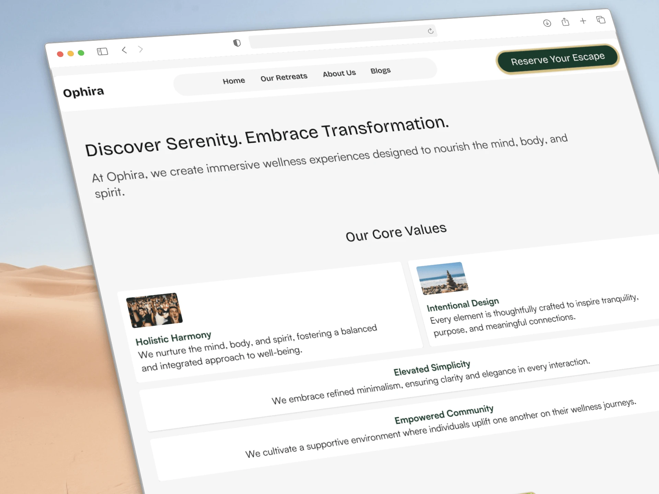Open the Home menu item
The width and height of the screenshot is (659, 494).
(x=234, y=81)
